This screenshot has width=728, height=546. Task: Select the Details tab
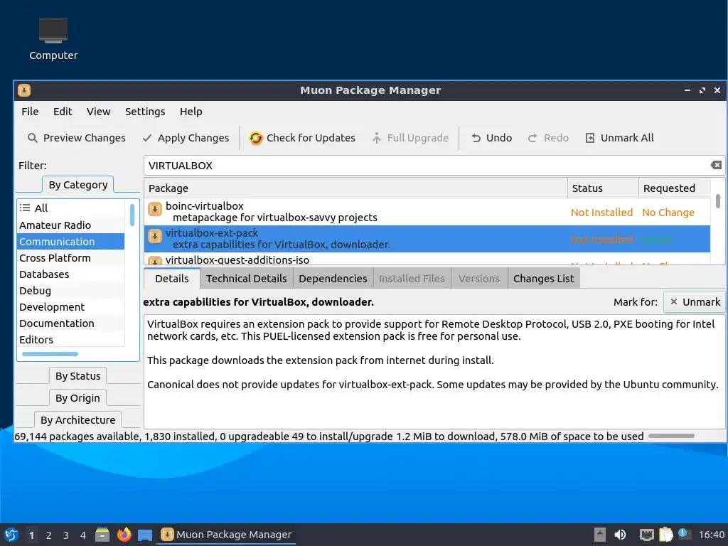click(x=172, y=279)
